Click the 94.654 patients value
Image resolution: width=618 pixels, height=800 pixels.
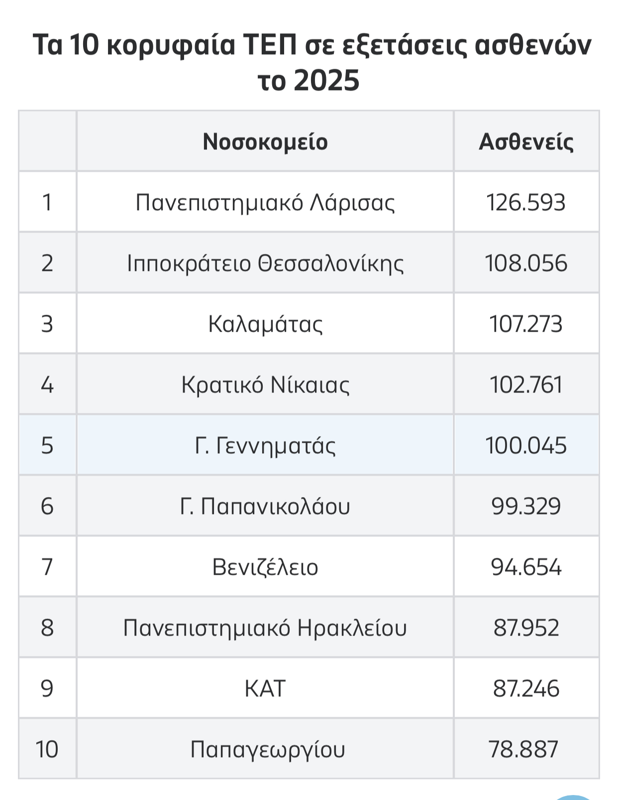(x=526, y=567)
